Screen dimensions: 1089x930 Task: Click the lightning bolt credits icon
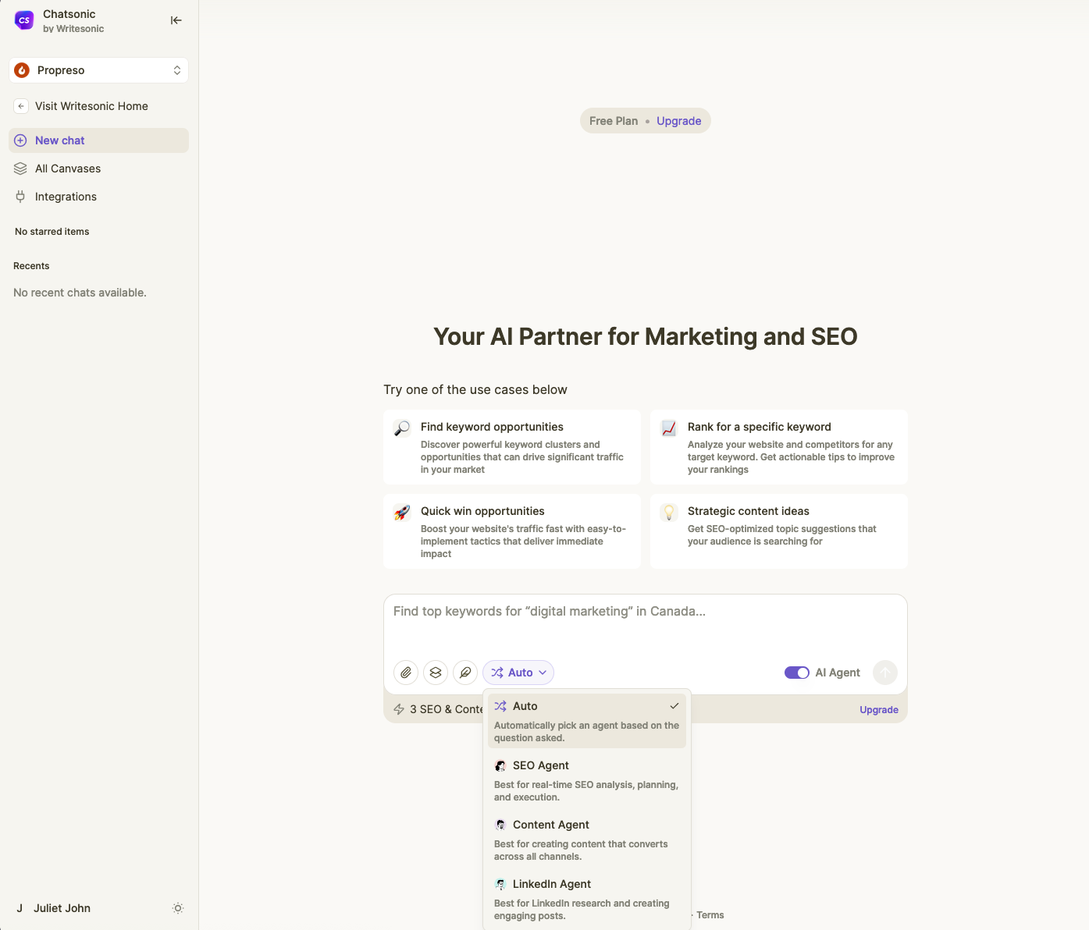click(x=399, y=709)
